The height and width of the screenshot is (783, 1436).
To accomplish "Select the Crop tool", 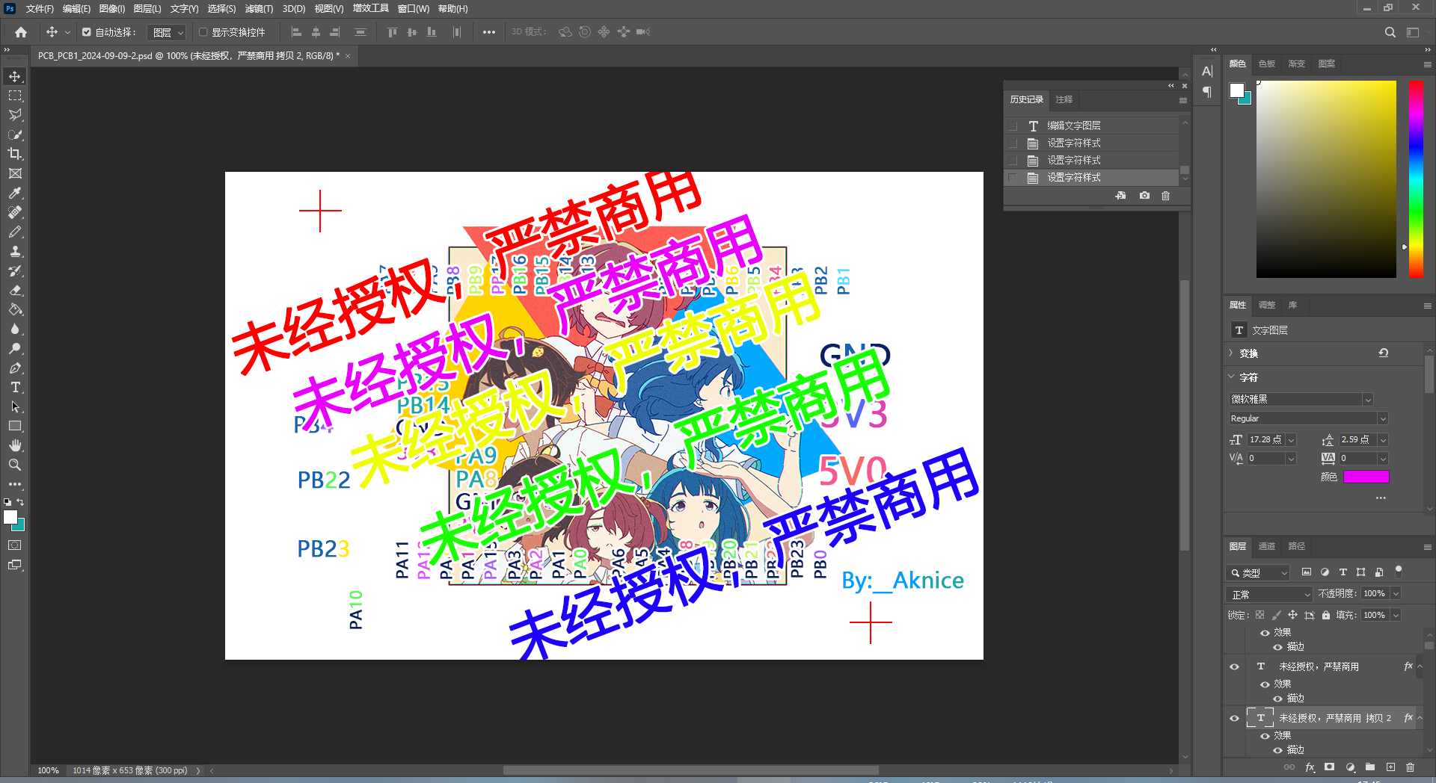I will coord(15,154).
